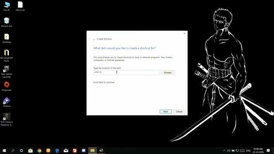Open network status icon in tray
274x154 pixels.
tap(237, 151)
